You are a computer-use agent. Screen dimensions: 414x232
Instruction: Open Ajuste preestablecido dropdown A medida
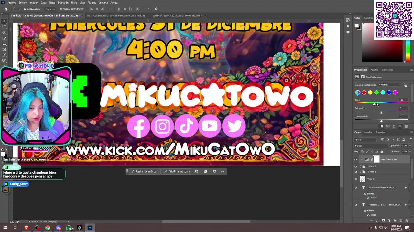pos(390,85)
